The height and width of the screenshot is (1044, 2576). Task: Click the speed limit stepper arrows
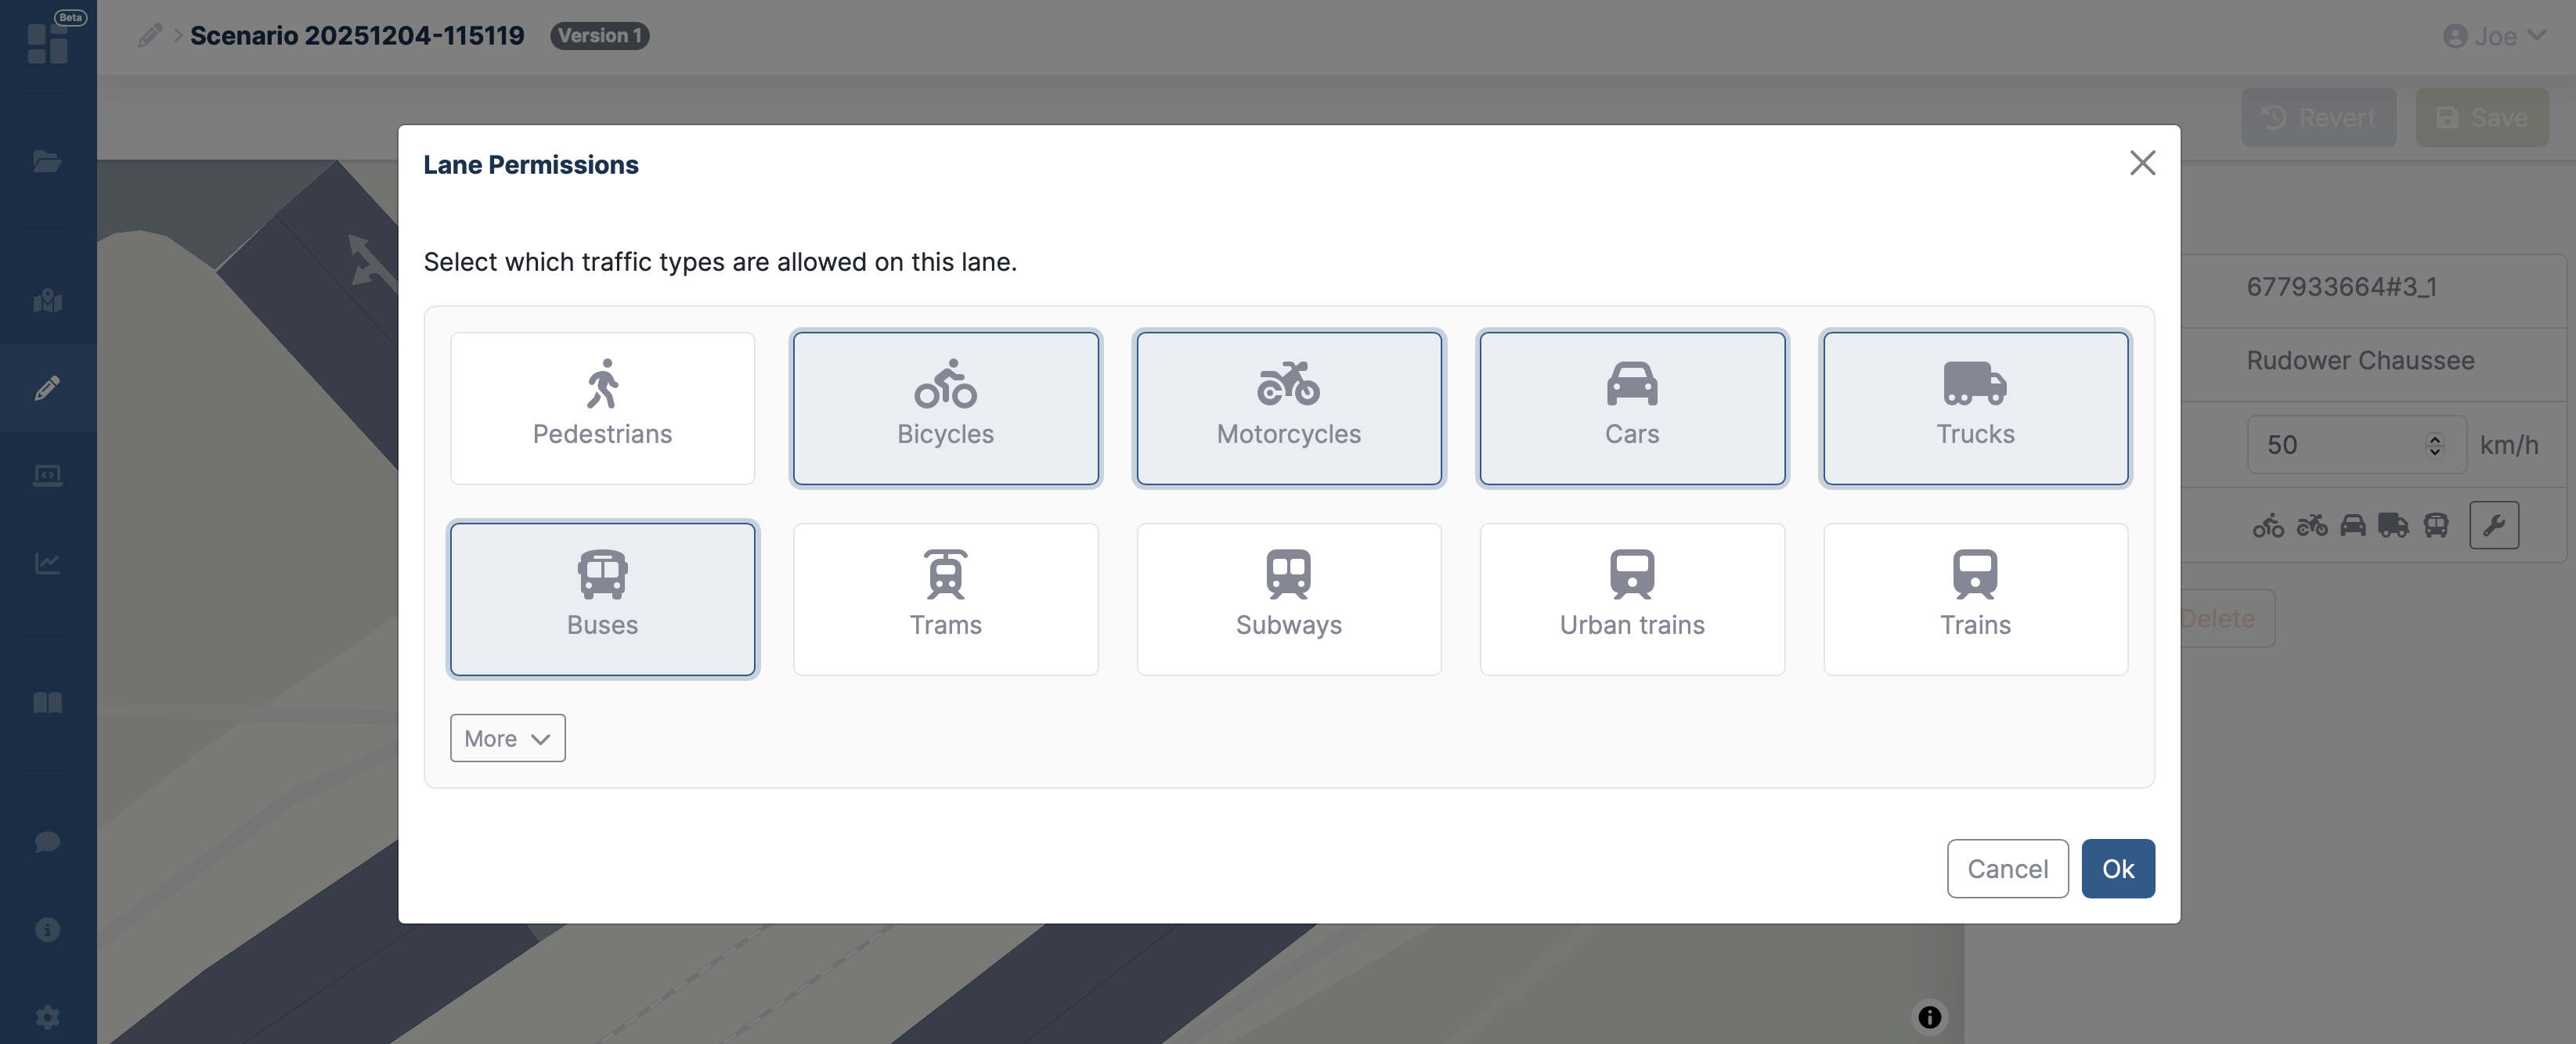[x=2434, y=445]
